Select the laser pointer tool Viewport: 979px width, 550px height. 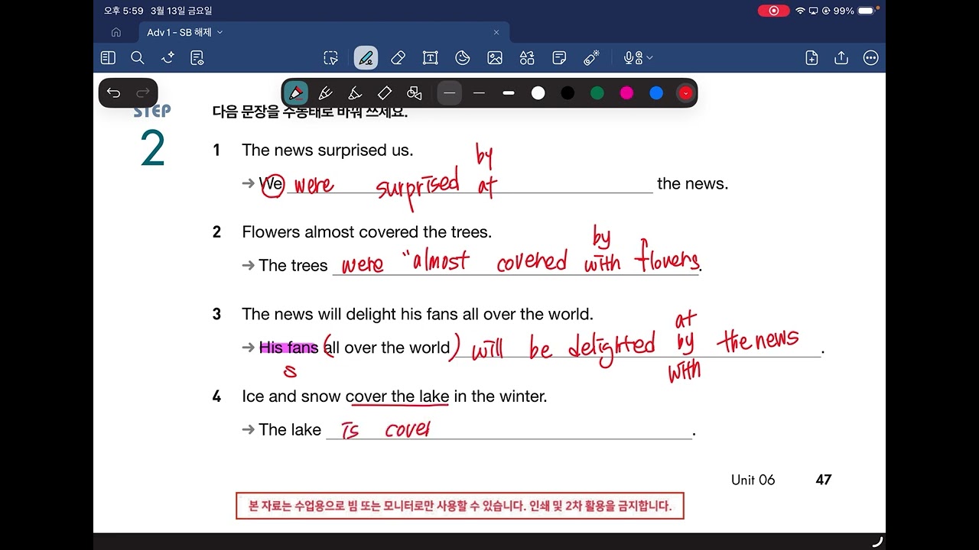point(591,57)
